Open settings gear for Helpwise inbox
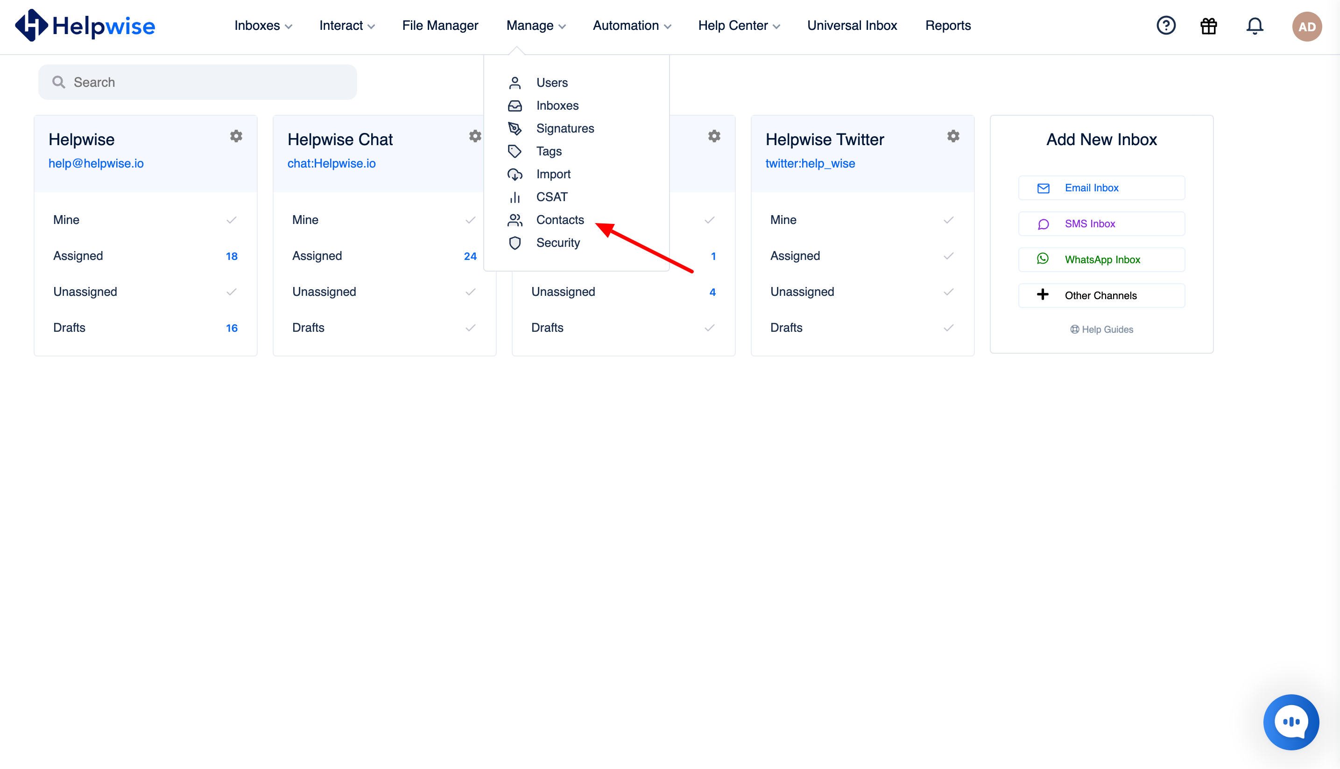Viewport: 1340px width, 769px height. tap(236, 136)
